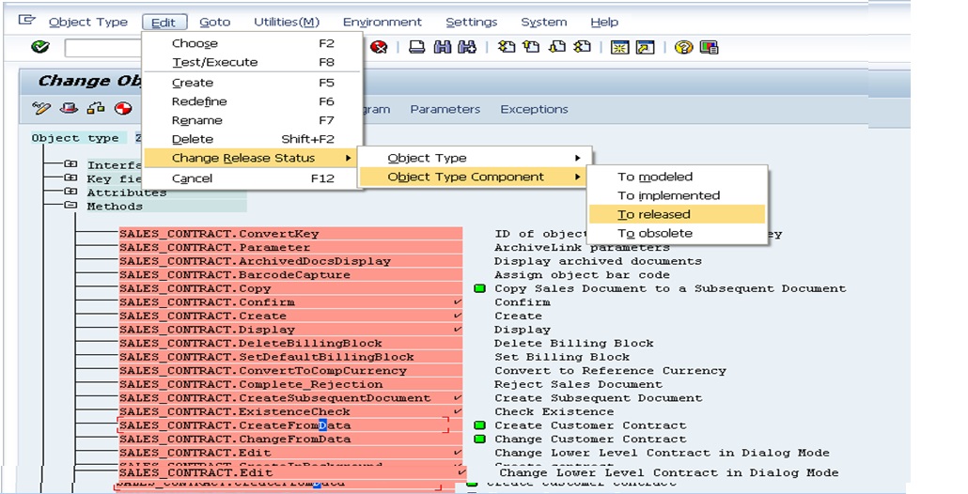Choose To obsolete status
The height and width of the screenshot is (494, 968).
[678, 233]
